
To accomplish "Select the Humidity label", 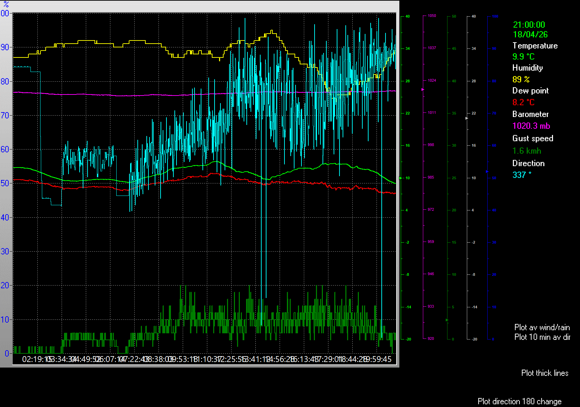I will click(527, 68).
